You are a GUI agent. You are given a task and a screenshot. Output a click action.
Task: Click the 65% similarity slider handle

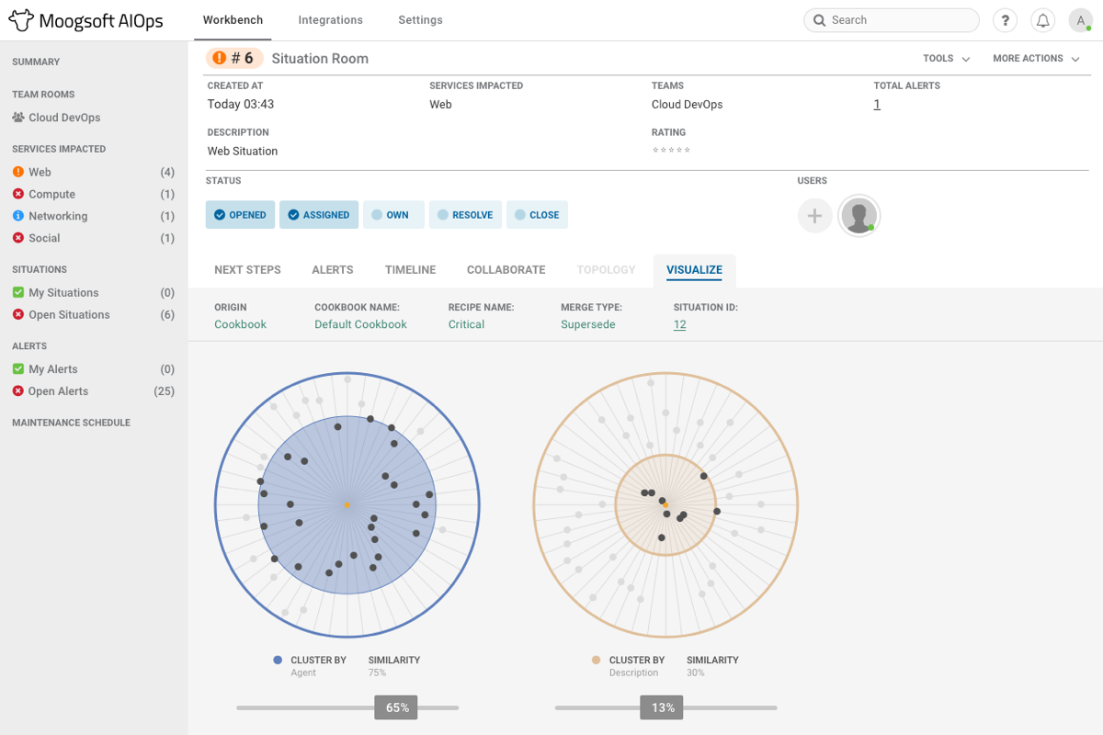pyautogui.click(x=397, y=707)
